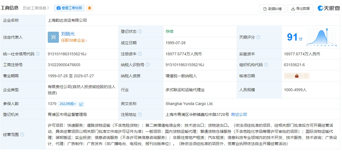The image size is (342, 152).
Task: Click the 天眼评分 distribution chart
Action: (322, 37)
